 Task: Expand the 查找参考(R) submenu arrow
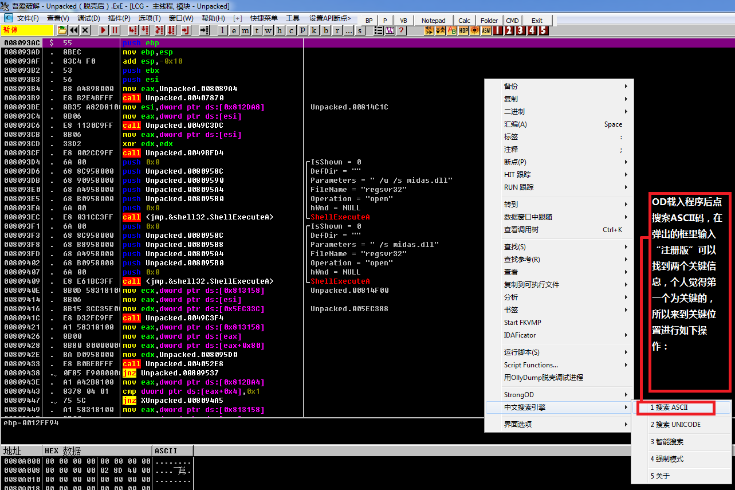tap(626, 260)
